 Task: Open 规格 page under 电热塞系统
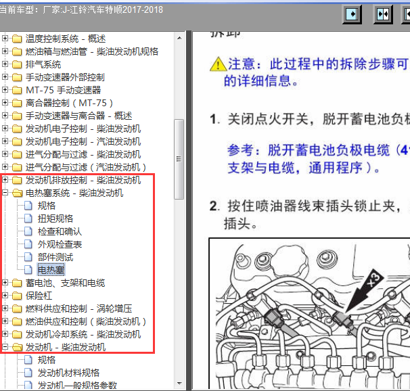coord(47,206)
